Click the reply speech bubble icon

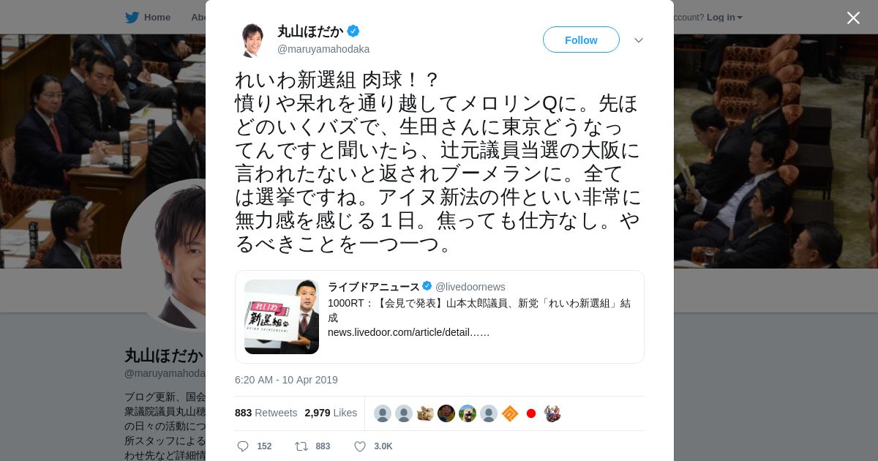coord(243,446)
